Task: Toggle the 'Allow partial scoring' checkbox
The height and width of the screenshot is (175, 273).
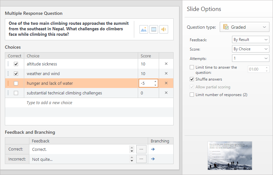Action: (x=192, y=87)
